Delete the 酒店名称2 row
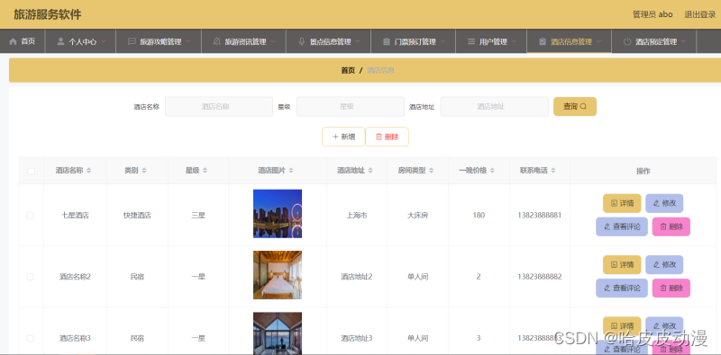Image resolution: width=721 pixels, height=355 pixels. [x=671, y=288]
